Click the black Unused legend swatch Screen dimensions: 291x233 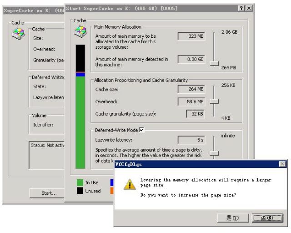coord(80,191)
